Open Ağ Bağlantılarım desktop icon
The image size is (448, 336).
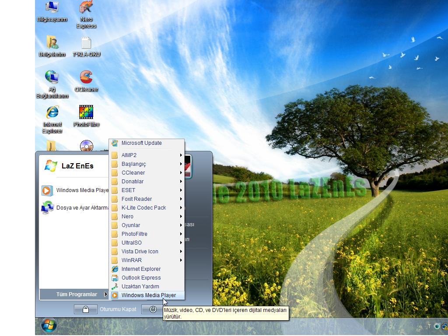(52, 84)
